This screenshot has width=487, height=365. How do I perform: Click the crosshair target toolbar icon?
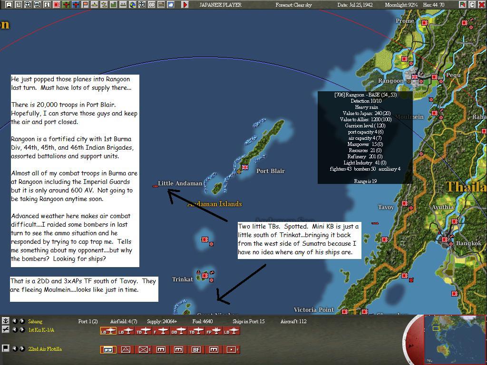click(x=142, y=4)
